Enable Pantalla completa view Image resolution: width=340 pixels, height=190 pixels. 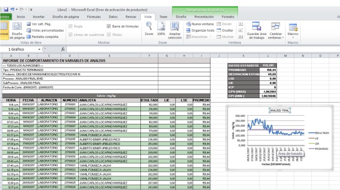(43, 36)
